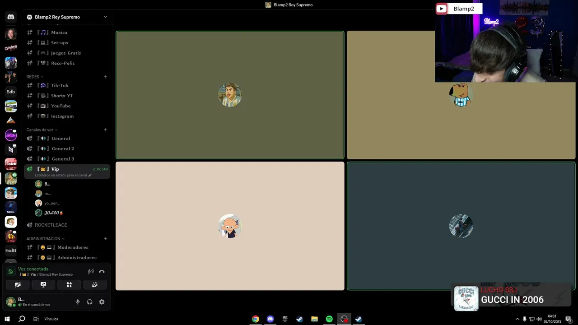This screenshot has width=578, height=325.
Task: Open the Musica text channel
Action: click(67, 32)
